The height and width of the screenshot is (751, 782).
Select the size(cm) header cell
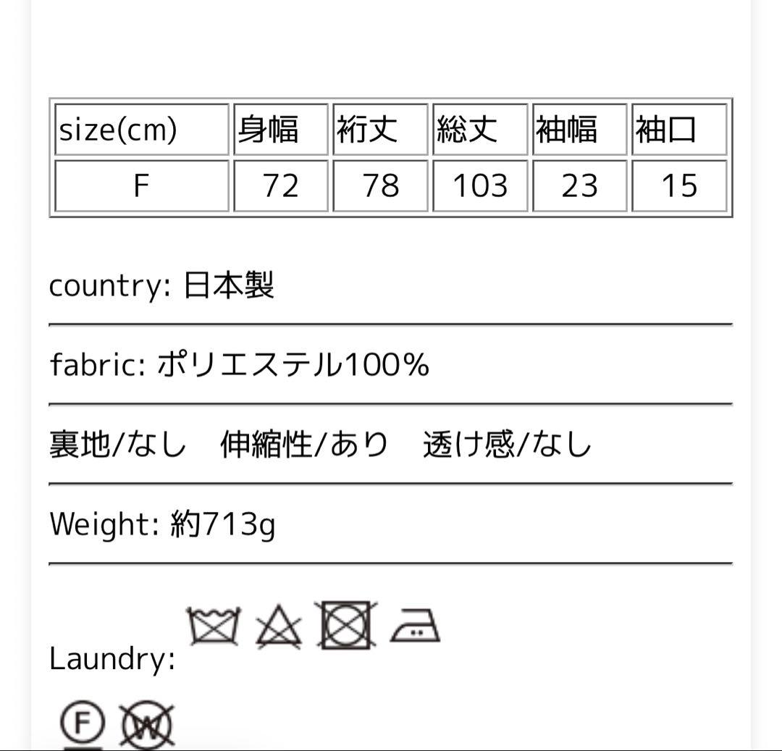click(141, 130)
